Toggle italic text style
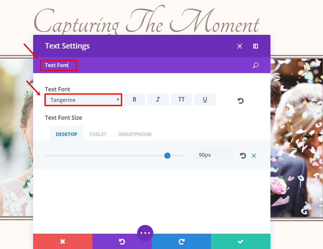 [x=158, y=100]
